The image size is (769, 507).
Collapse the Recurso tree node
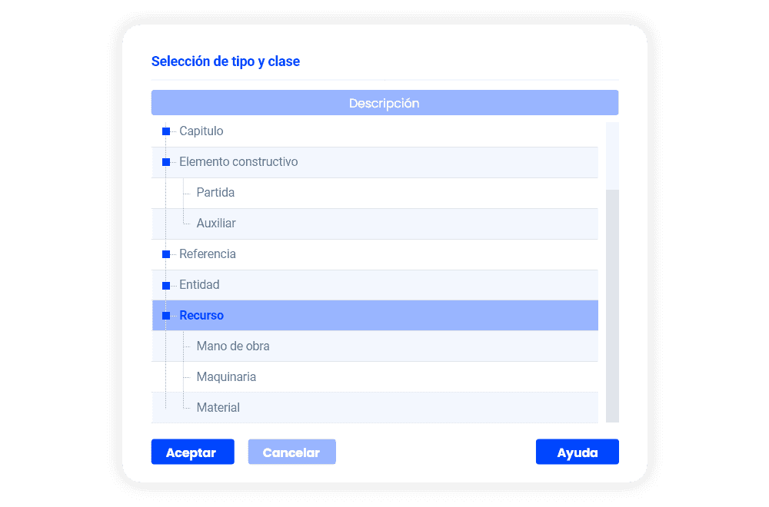pos(166,316)
